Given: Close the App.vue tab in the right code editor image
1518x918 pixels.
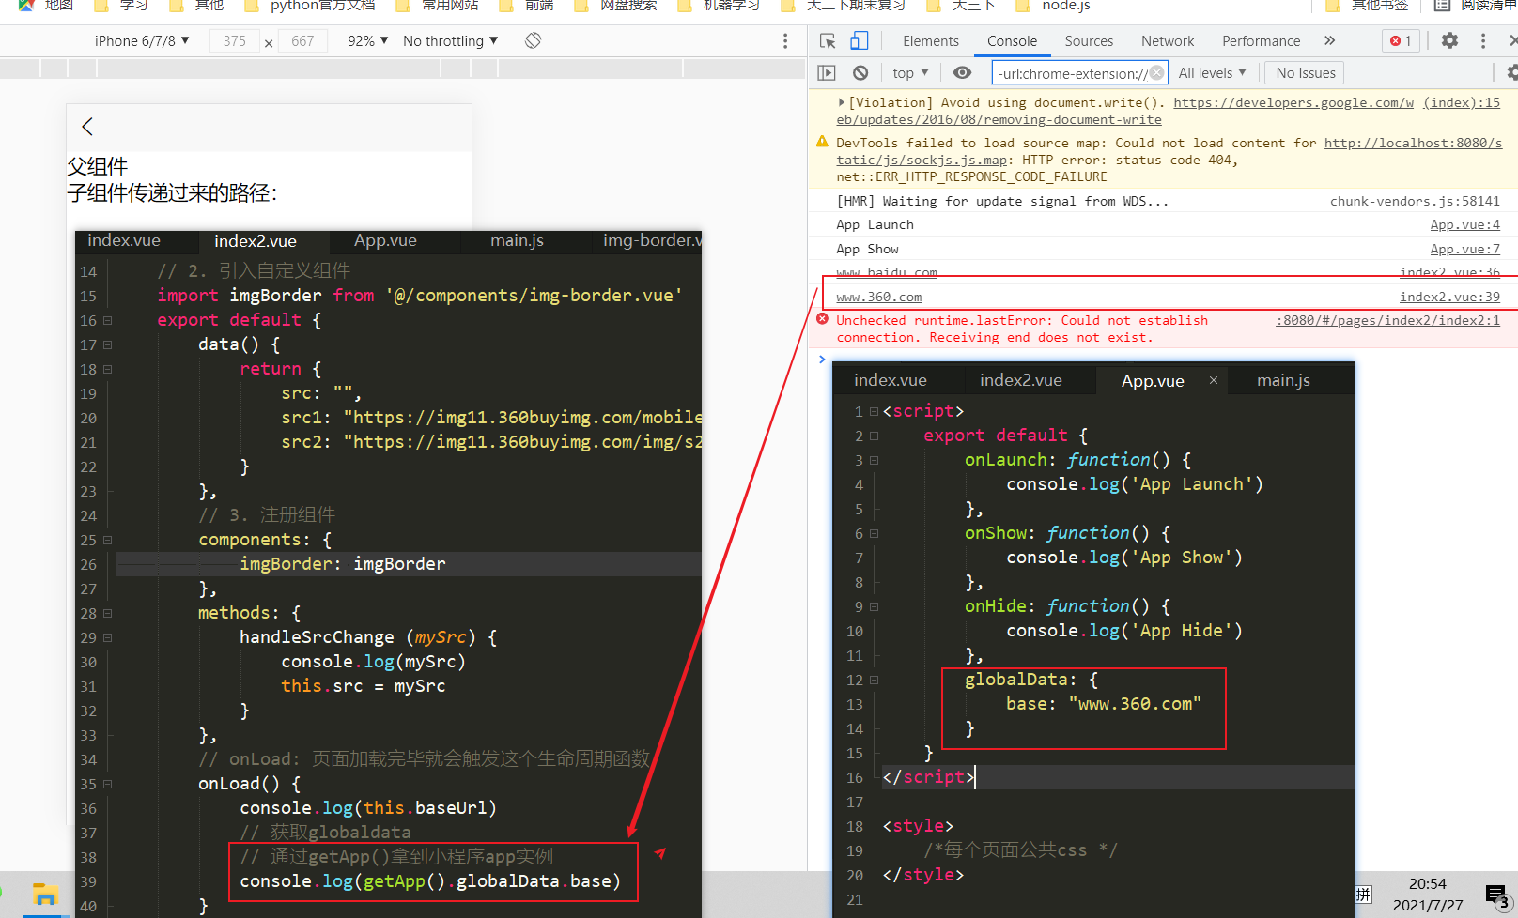Looking at the screenshot, I should point(1214,380).
